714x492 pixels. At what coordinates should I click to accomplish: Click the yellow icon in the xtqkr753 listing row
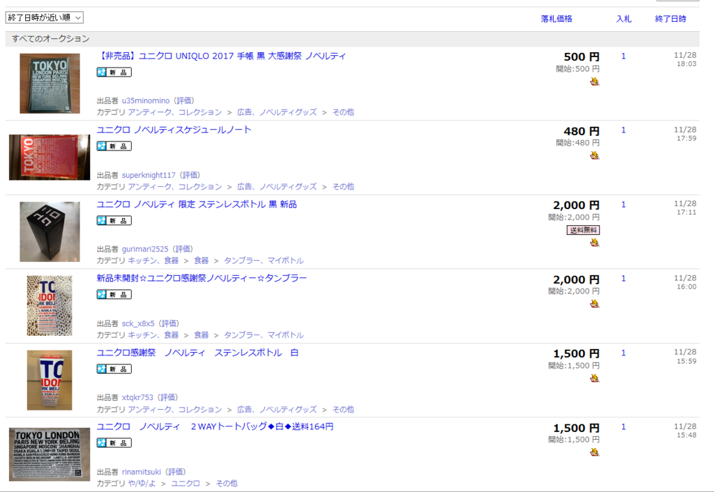tap(594, 378)
